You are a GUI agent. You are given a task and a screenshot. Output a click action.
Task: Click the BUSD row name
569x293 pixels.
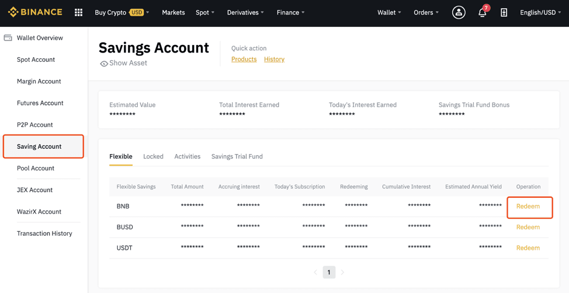(x=125, y=228)
